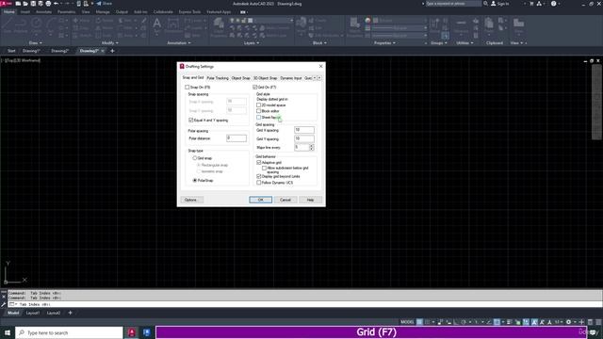The width and height of the screenshot is (603, 339).
Task: Expand the Draw panel dropdown
Action: click(36, 43)
